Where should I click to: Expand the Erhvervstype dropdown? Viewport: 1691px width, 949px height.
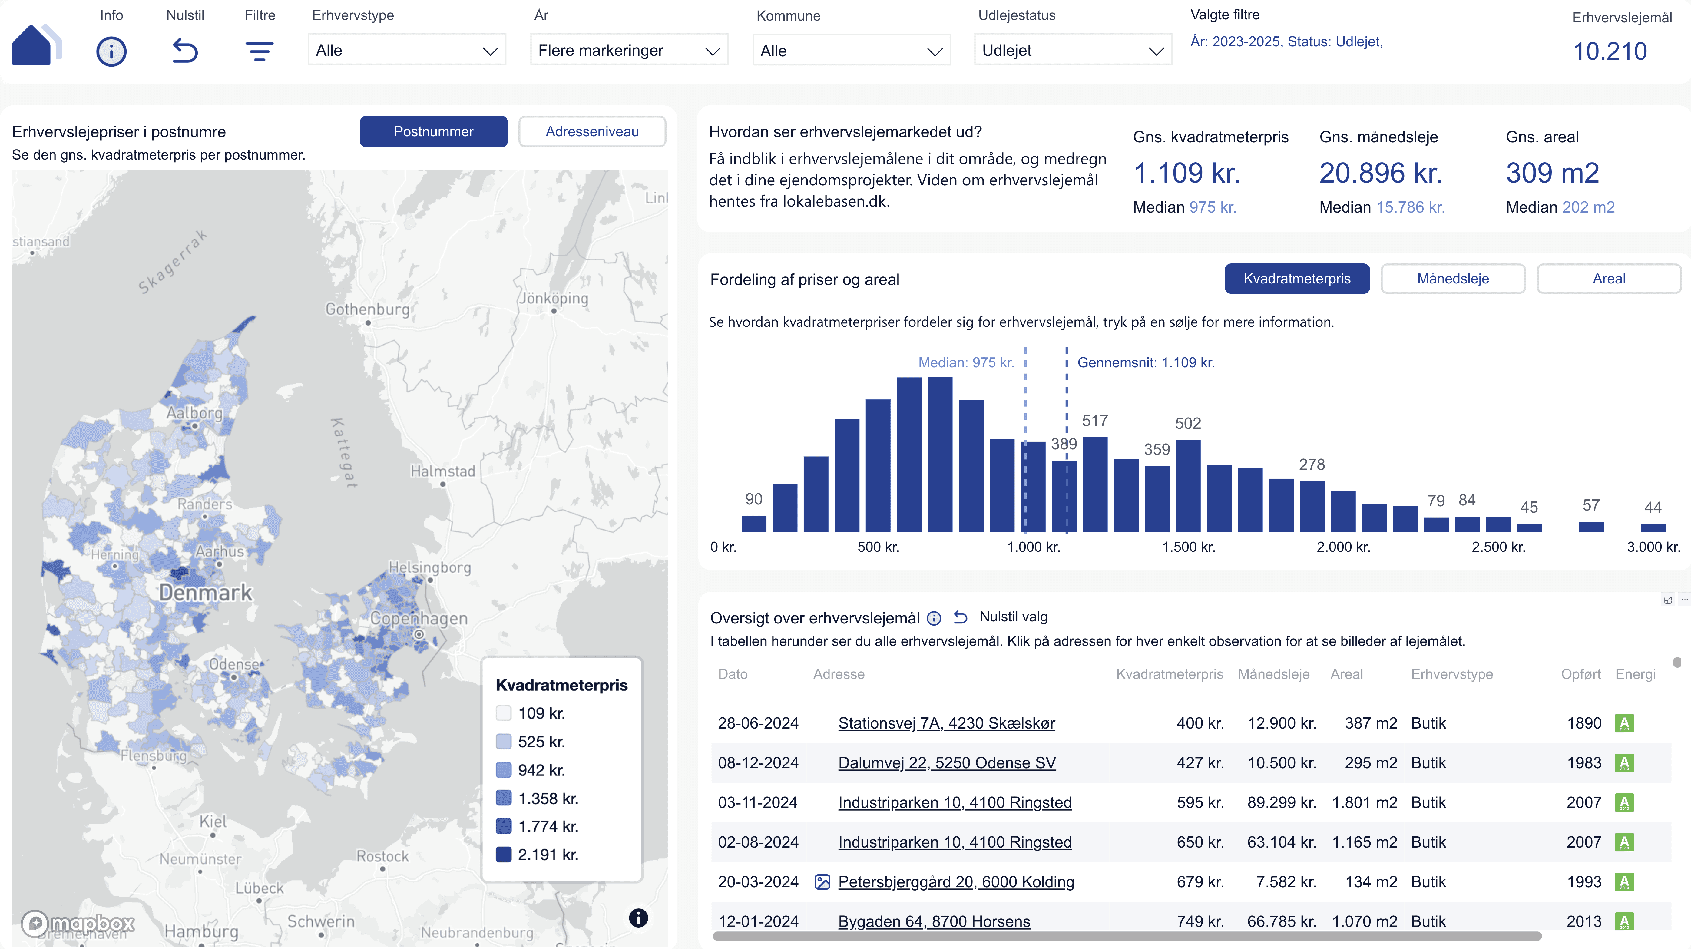(406, 51)
